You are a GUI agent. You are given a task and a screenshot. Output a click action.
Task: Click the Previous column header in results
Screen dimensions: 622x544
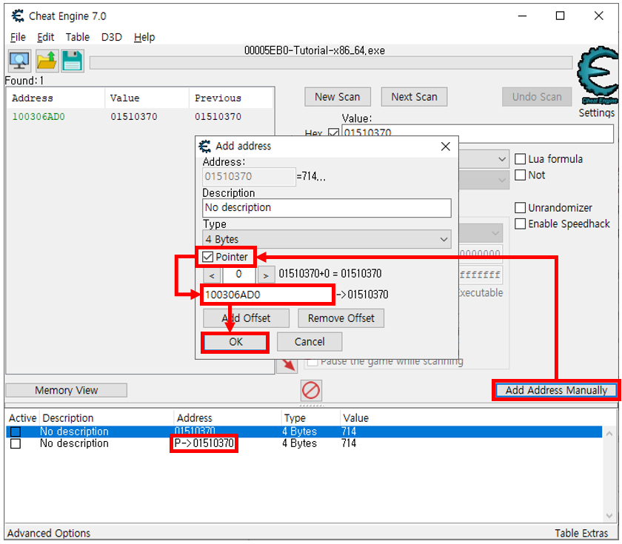[231, 98]
